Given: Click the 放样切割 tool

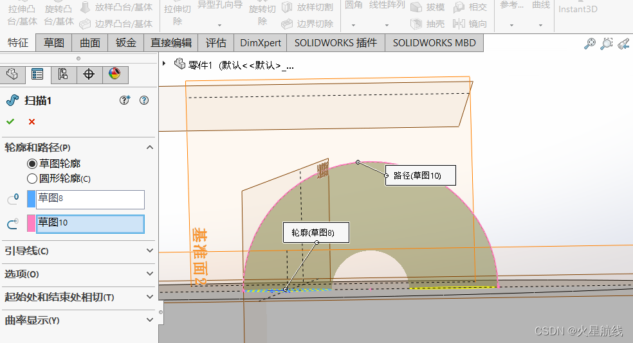Looking at the screenshot, I should tap(307, 7).
